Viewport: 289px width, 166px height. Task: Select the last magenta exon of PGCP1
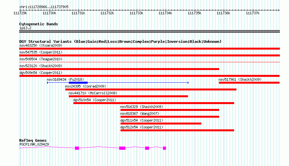pyautogui.click(x=164, y=148)
